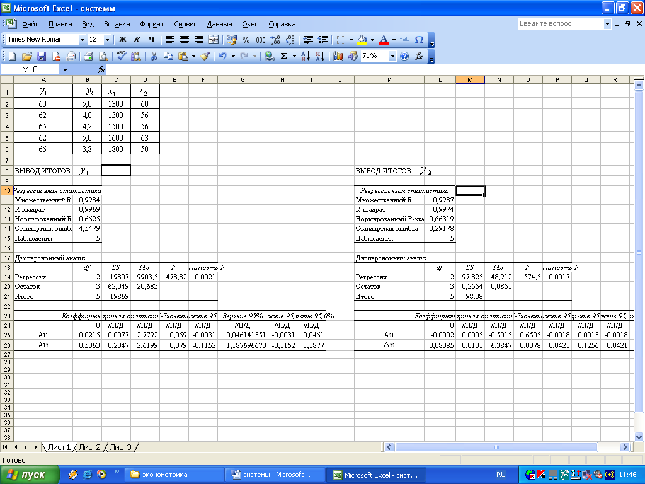Viewport: 645px width, 484px height.
Task: Run spelling check (ABC icon)
Action: point(121,56)
